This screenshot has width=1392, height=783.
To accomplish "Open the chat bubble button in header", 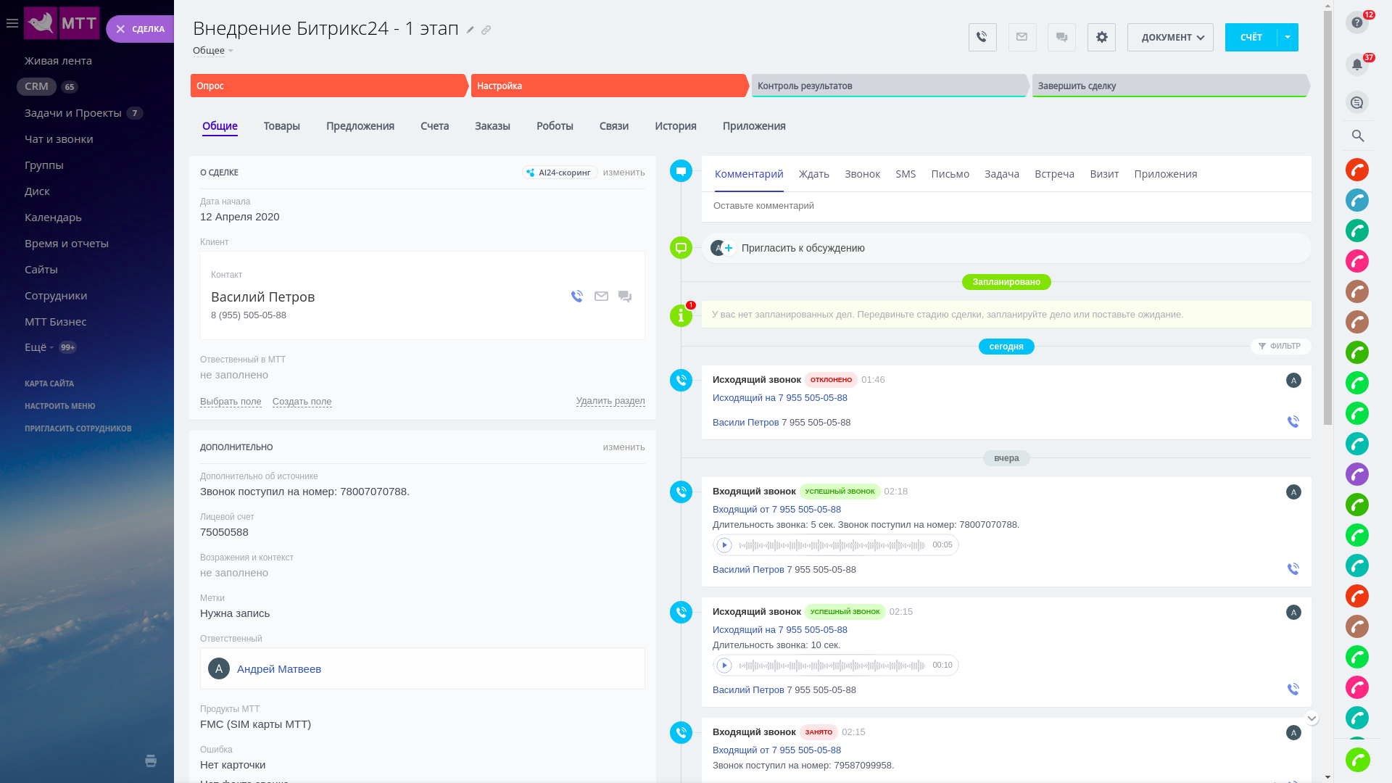I will [1061, 37].
